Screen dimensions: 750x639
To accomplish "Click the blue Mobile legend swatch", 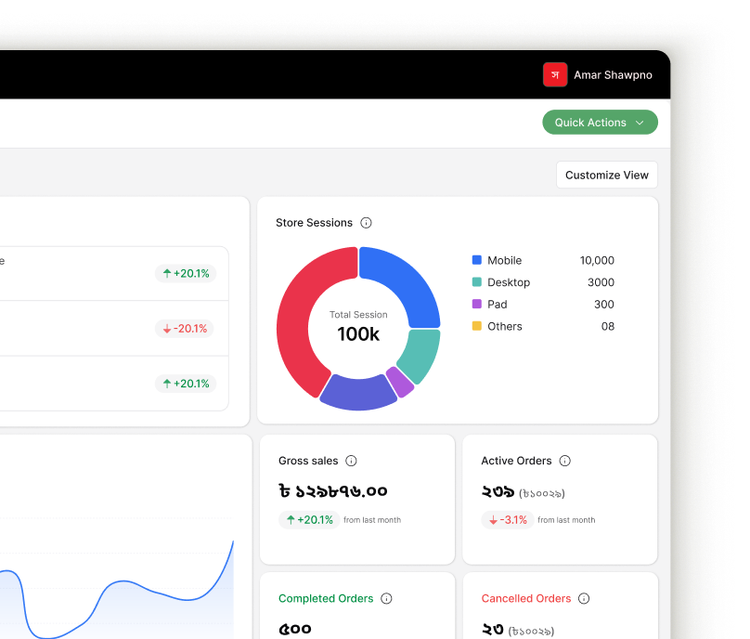I will 476,260.
